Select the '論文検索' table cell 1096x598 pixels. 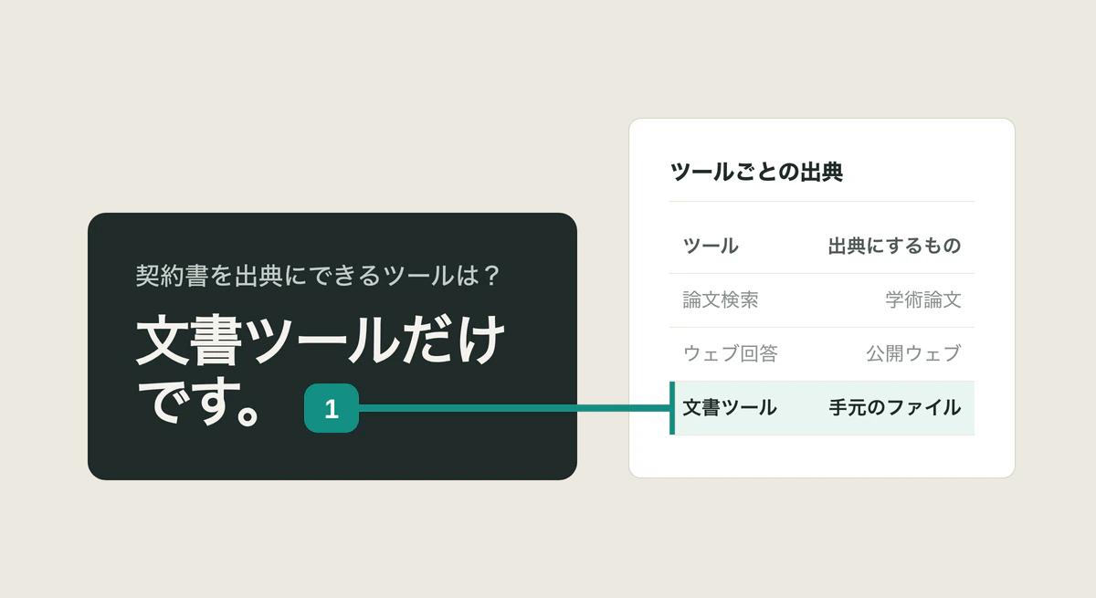pyautogui.click(x=721, y=299)
